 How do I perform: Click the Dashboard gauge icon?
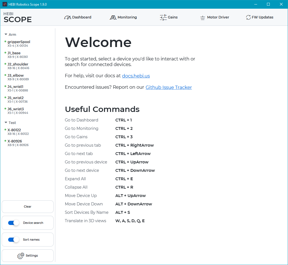(x=68, y=17)
